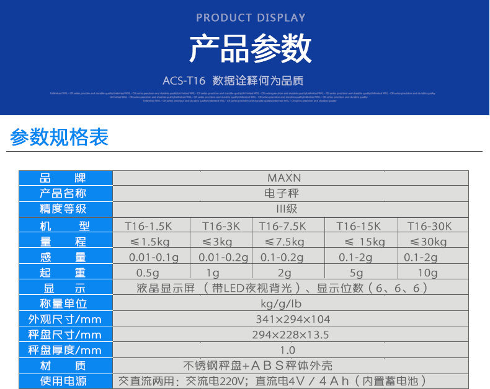Click the T16-7.5K model cell
This screenshot has height=389, width=490.
tap(288, 225)
